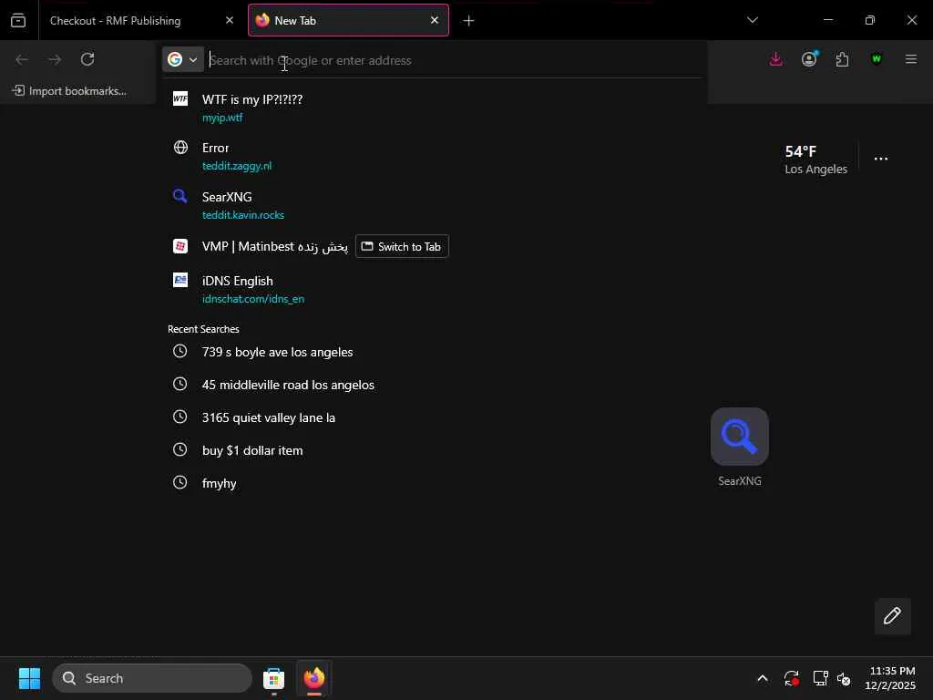Screen dimensions: 933x700
Task: Select recent search 3165 quiet valley lane
Action: (433, 417)
